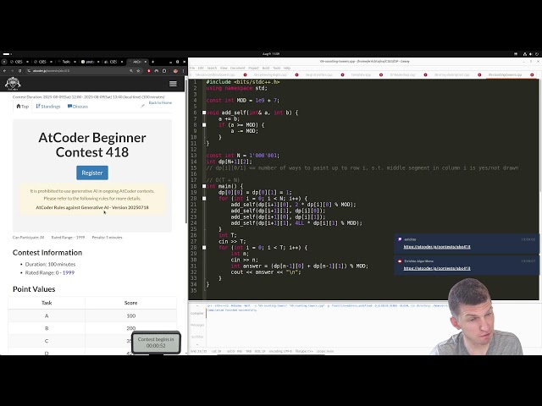Open AtCoder Rules against Generative AI link
The width and height of the screenshot is (542, 406).
92,207
